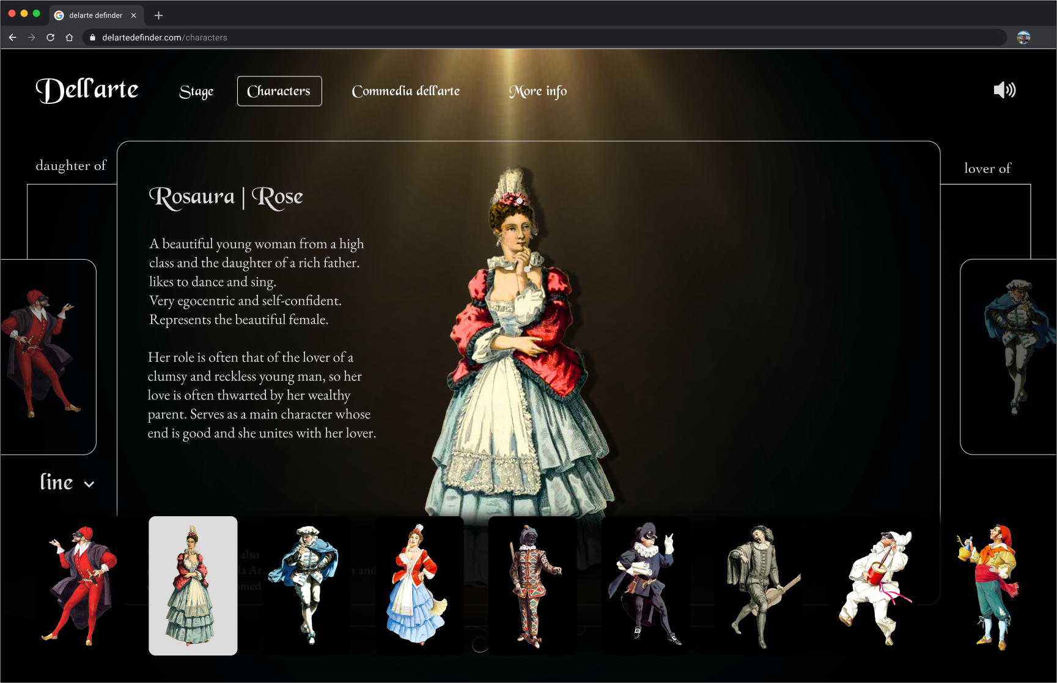
Task: Click the padlock site info icon
Action: (92, 37)
